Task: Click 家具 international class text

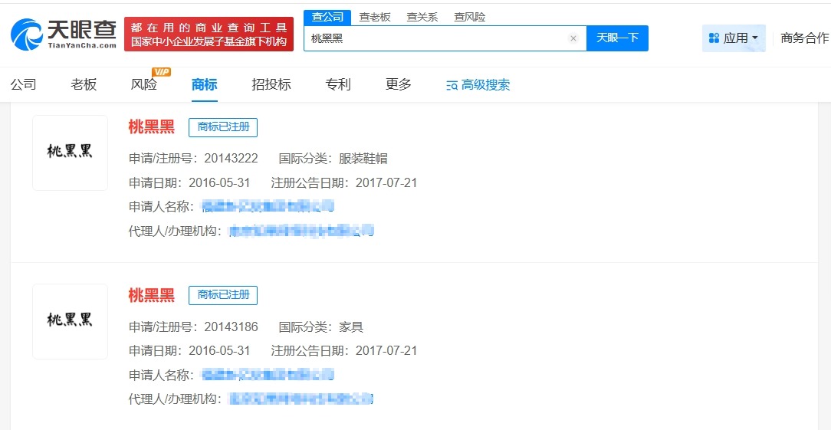Action: point(351,327)
